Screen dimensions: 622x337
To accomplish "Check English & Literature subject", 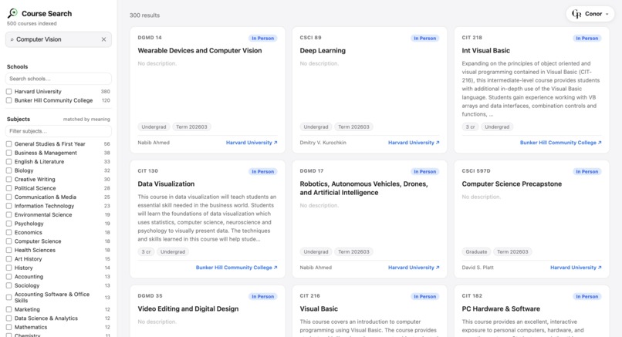I will [8, 161].
